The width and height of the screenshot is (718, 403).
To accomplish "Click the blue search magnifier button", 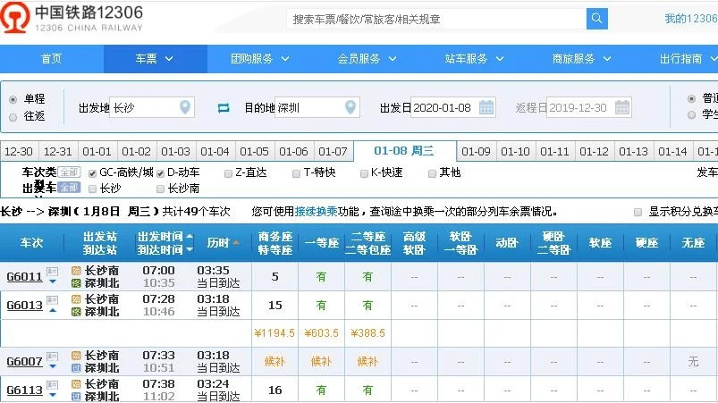I will 596,19.
